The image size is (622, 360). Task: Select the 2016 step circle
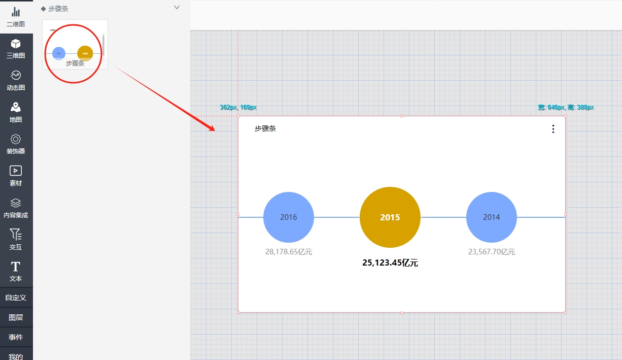(289, 217)
